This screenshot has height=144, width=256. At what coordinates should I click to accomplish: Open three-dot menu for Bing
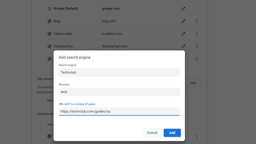[x=196, y=21]
